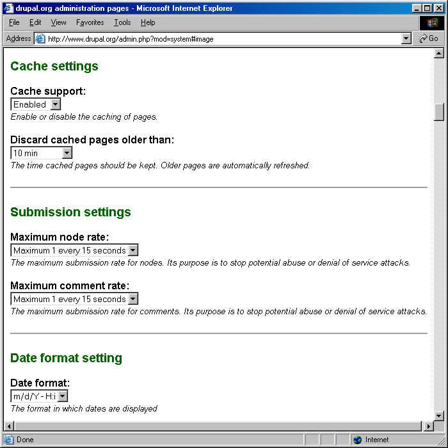Click the IE icon in title bar
Viewport: 448px width, 448px height.
tap(8, 8)
